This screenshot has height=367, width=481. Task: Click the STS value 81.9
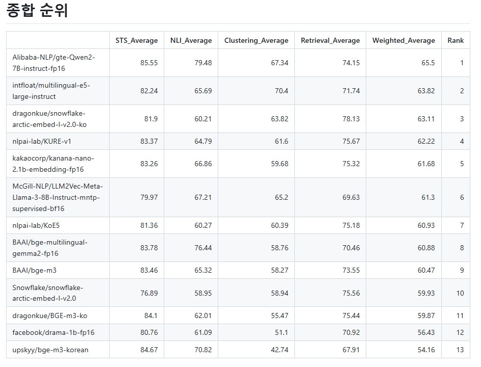pos(151,119)
